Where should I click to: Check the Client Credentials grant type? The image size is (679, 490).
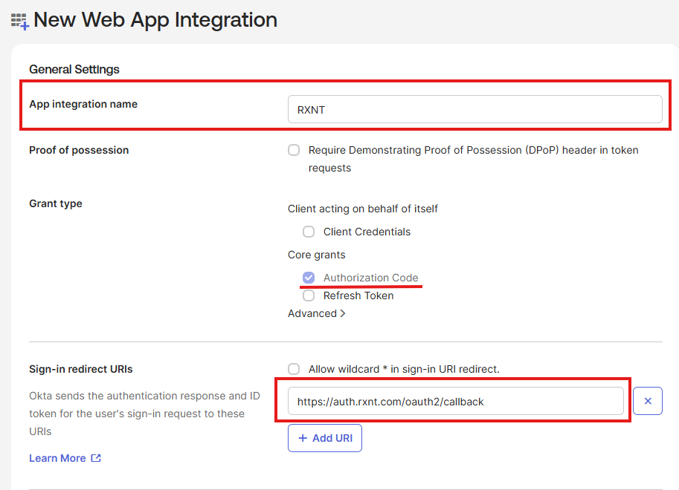click(x=309, y=232)
